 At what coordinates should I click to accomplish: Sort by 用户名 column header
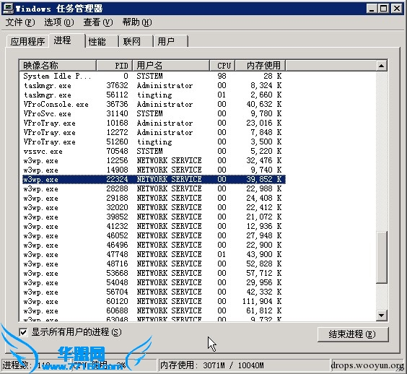171,66
